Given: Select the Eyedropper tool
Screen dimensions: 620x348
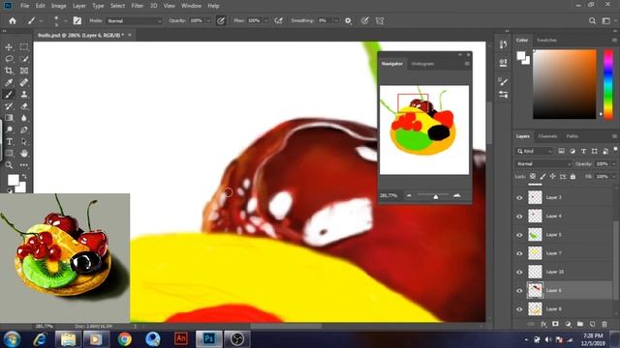Looking at the screenshot, I should [9, 82].
